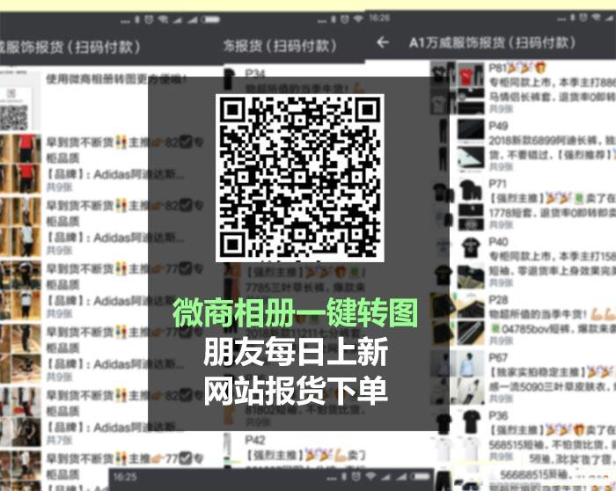
Task: Select the 朋友每日上新 text line
Action: coord(296,352)
